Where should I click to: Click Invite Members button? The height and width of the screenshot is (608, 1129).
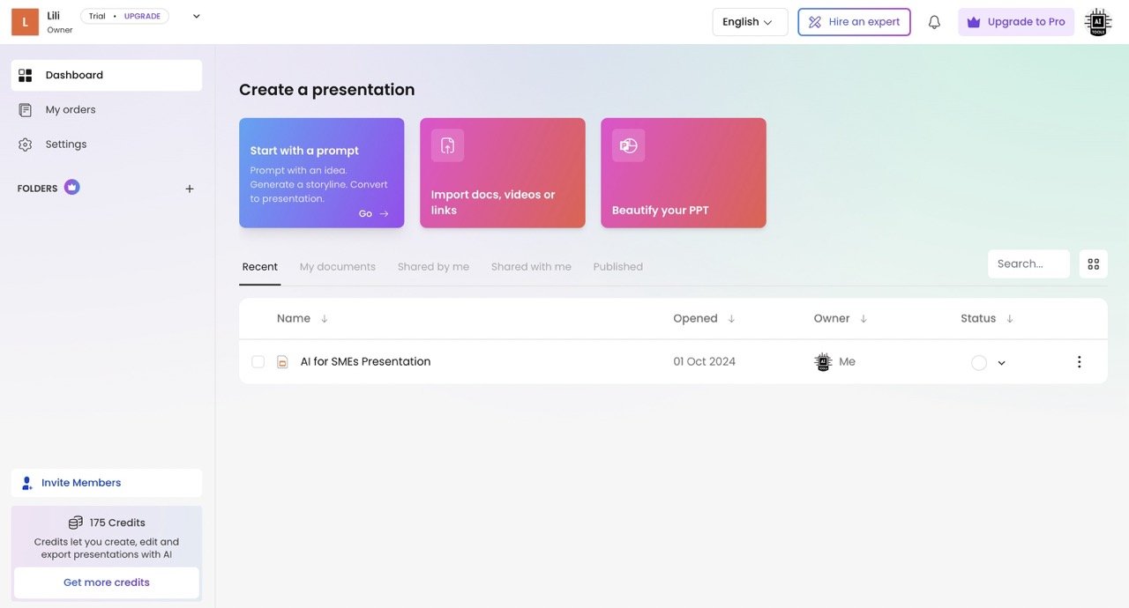coord(107,483)
